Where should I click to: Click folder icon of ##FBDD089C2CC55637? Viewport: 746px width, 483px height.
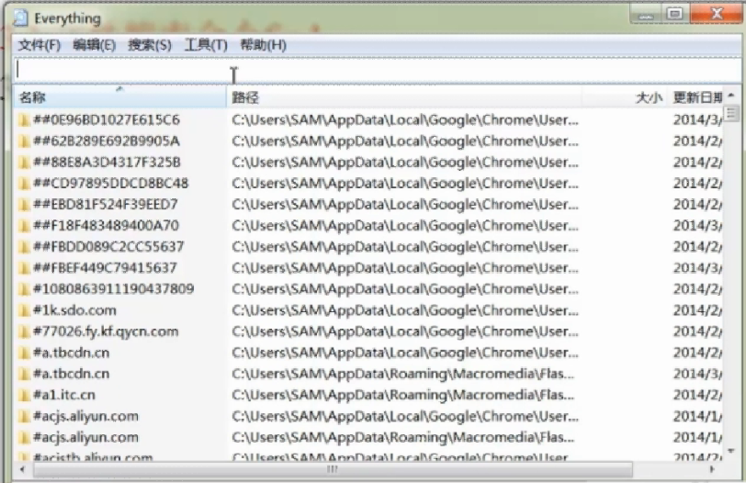24,247
